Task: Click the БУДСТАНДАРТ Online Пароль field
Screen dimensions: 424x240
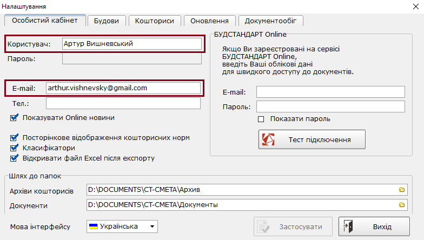Action: [x=331, y=106]
